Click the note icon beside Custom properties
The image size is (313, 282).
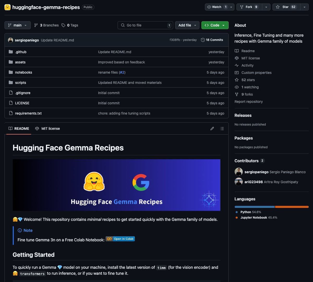pos(237,73)
